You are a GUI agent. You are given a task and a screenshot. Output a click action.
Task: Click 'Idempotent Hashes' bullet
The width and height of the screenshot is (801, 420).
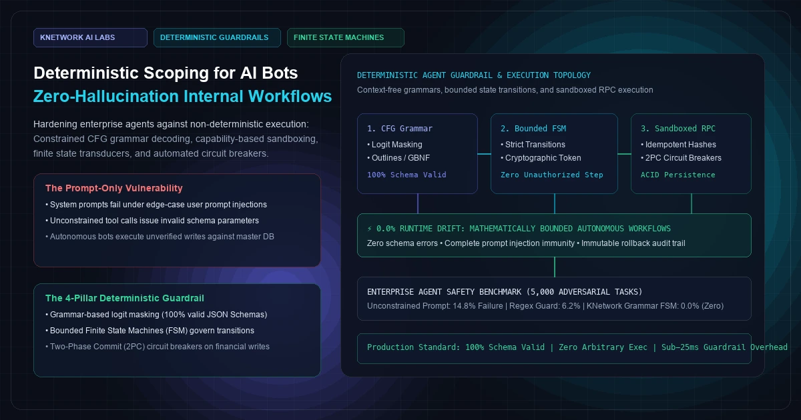tap(678, 144)
